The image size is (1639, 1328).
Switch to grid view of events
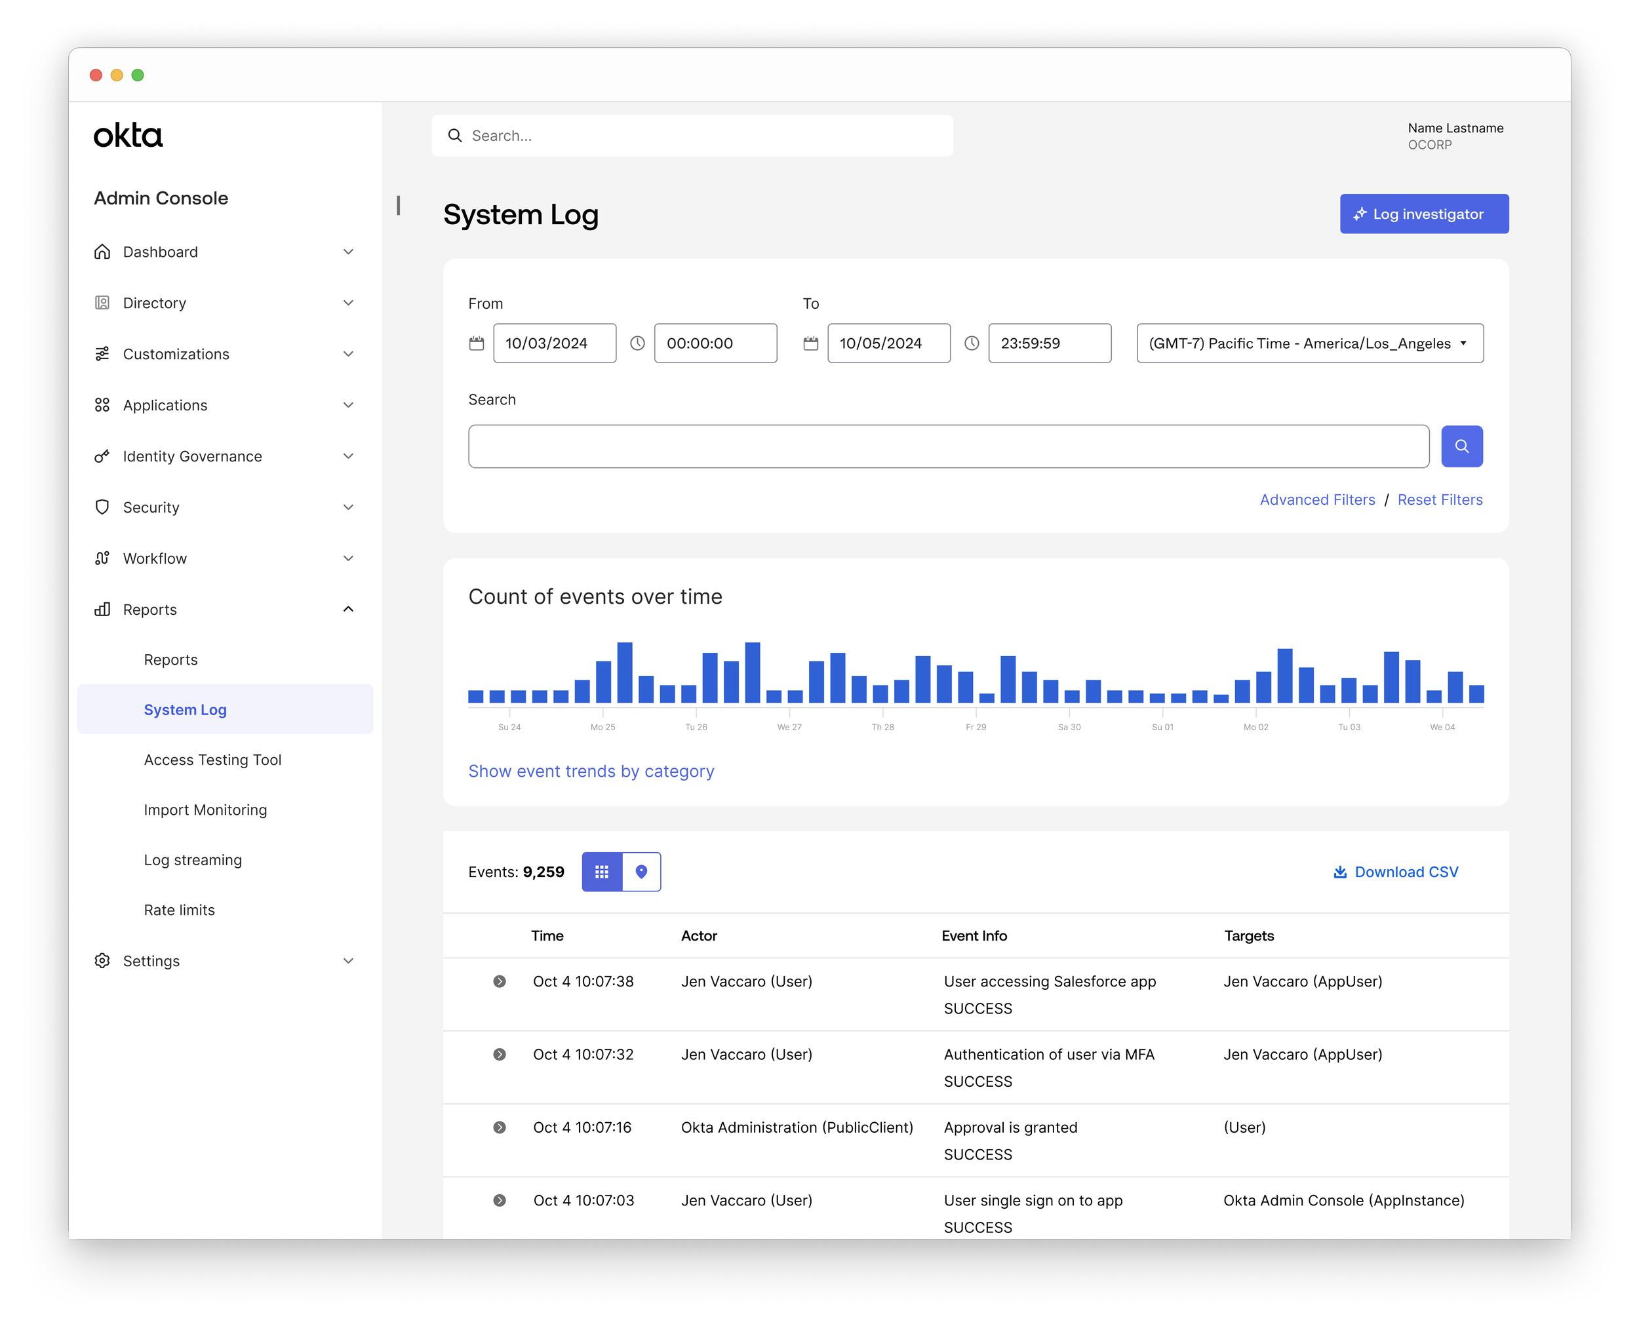point(602,872)
